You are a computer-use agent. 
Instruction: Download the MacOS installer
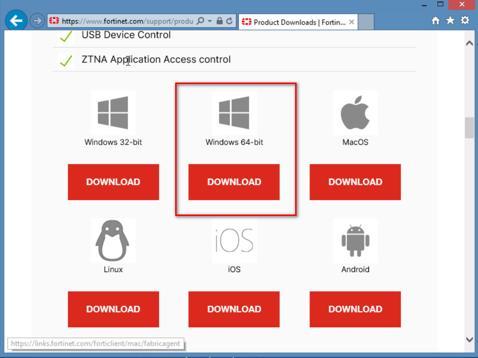[355, 182]
